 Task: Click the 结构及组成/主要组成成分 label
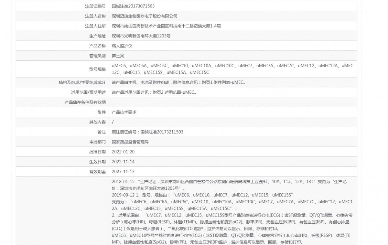coord(82,82)
